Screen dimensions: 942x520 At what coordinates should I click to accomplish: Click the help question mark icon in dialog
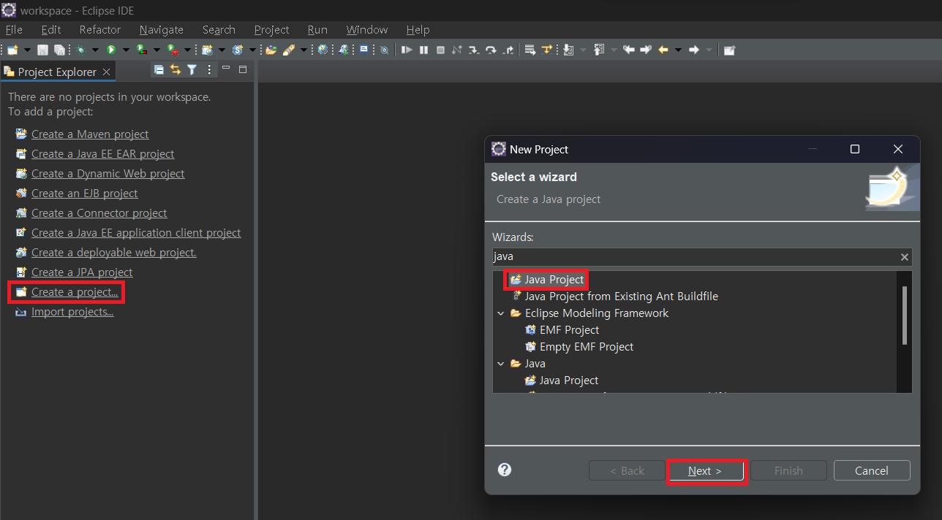[x=505, y=470]
